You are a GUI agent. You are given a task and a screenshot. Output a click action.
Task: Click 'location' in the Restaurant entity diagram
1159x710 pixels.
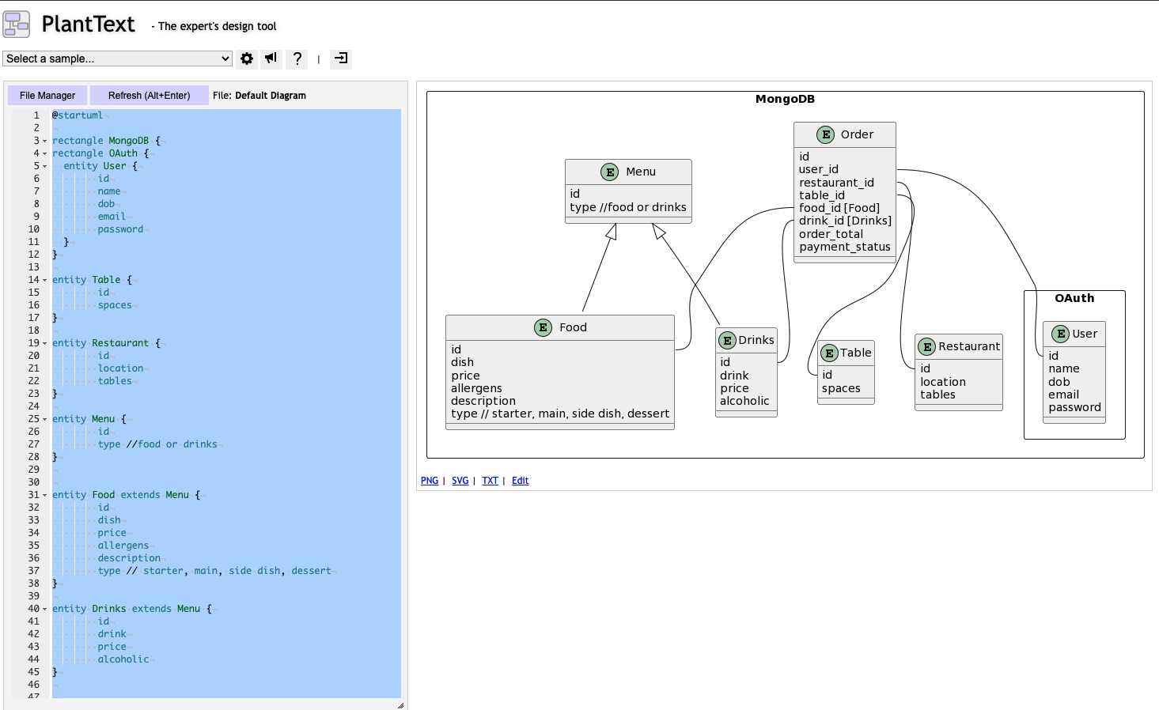(943, 382)
